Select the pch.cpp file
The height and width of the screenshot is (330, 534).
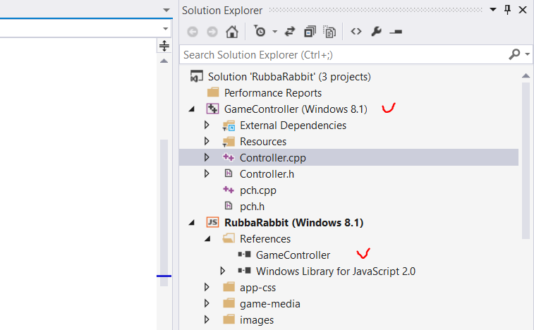click(x=257, y=190)
